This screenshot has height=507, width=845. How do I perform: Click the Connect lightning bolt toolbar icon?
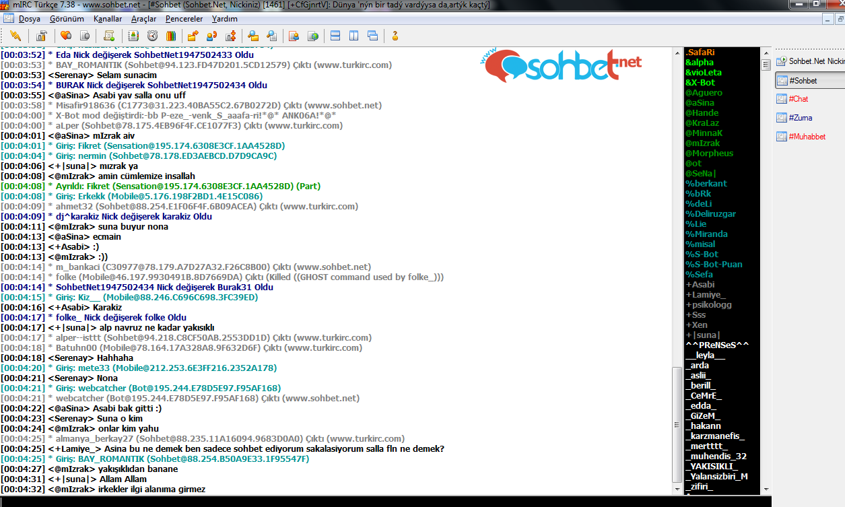pos(15,36)
